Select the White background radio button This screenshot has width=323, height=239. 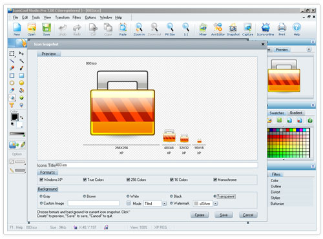(128, 196)
